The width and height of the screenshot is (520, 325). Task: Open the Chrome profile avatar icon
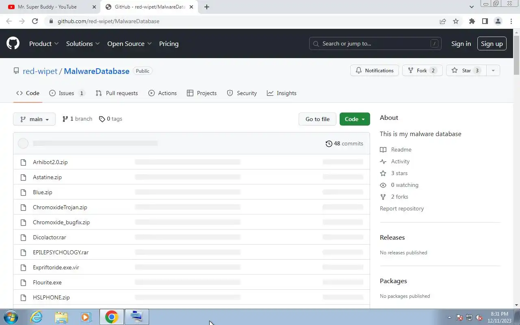click(x=498, y=21)
